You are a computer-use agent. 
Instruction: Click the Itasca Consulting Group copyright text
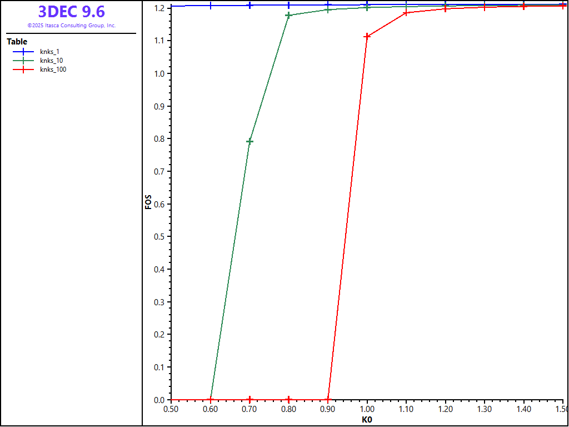tap(71, 26)
